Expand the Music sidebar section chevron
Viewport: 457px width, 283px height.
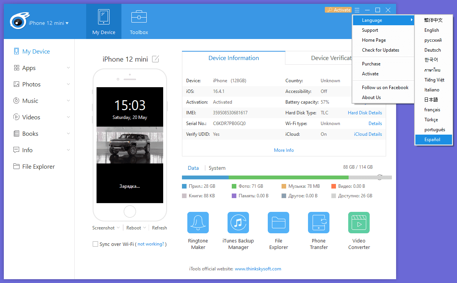click(x=68, y=101)
